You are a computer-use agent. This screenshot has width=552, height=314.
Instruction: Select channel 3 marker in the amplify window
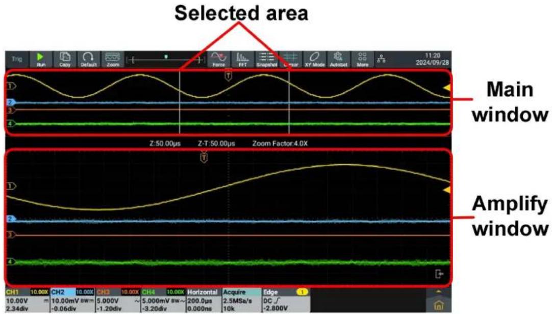[11, 234]
